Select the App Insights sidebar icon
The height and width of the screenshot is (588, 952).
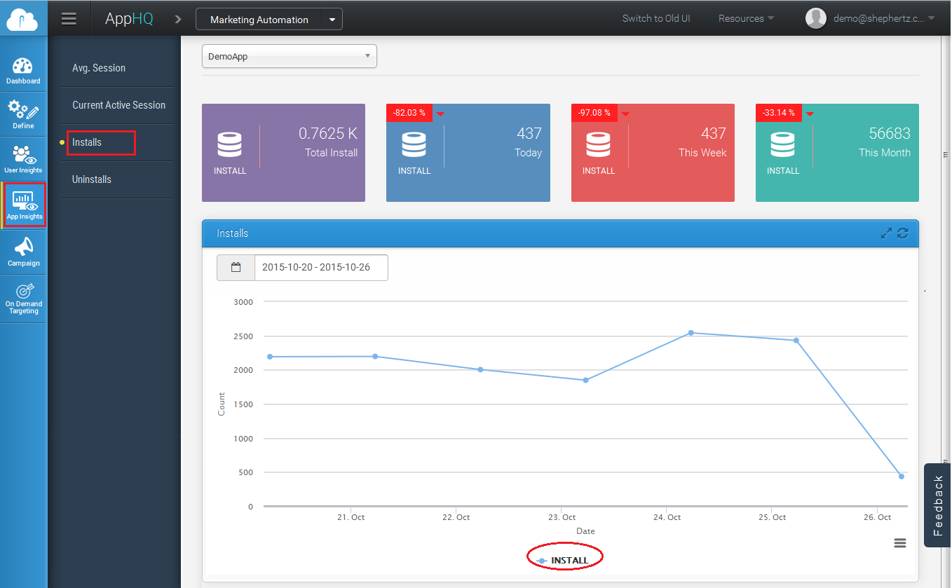pyautogui.click(x=25, y=205)
